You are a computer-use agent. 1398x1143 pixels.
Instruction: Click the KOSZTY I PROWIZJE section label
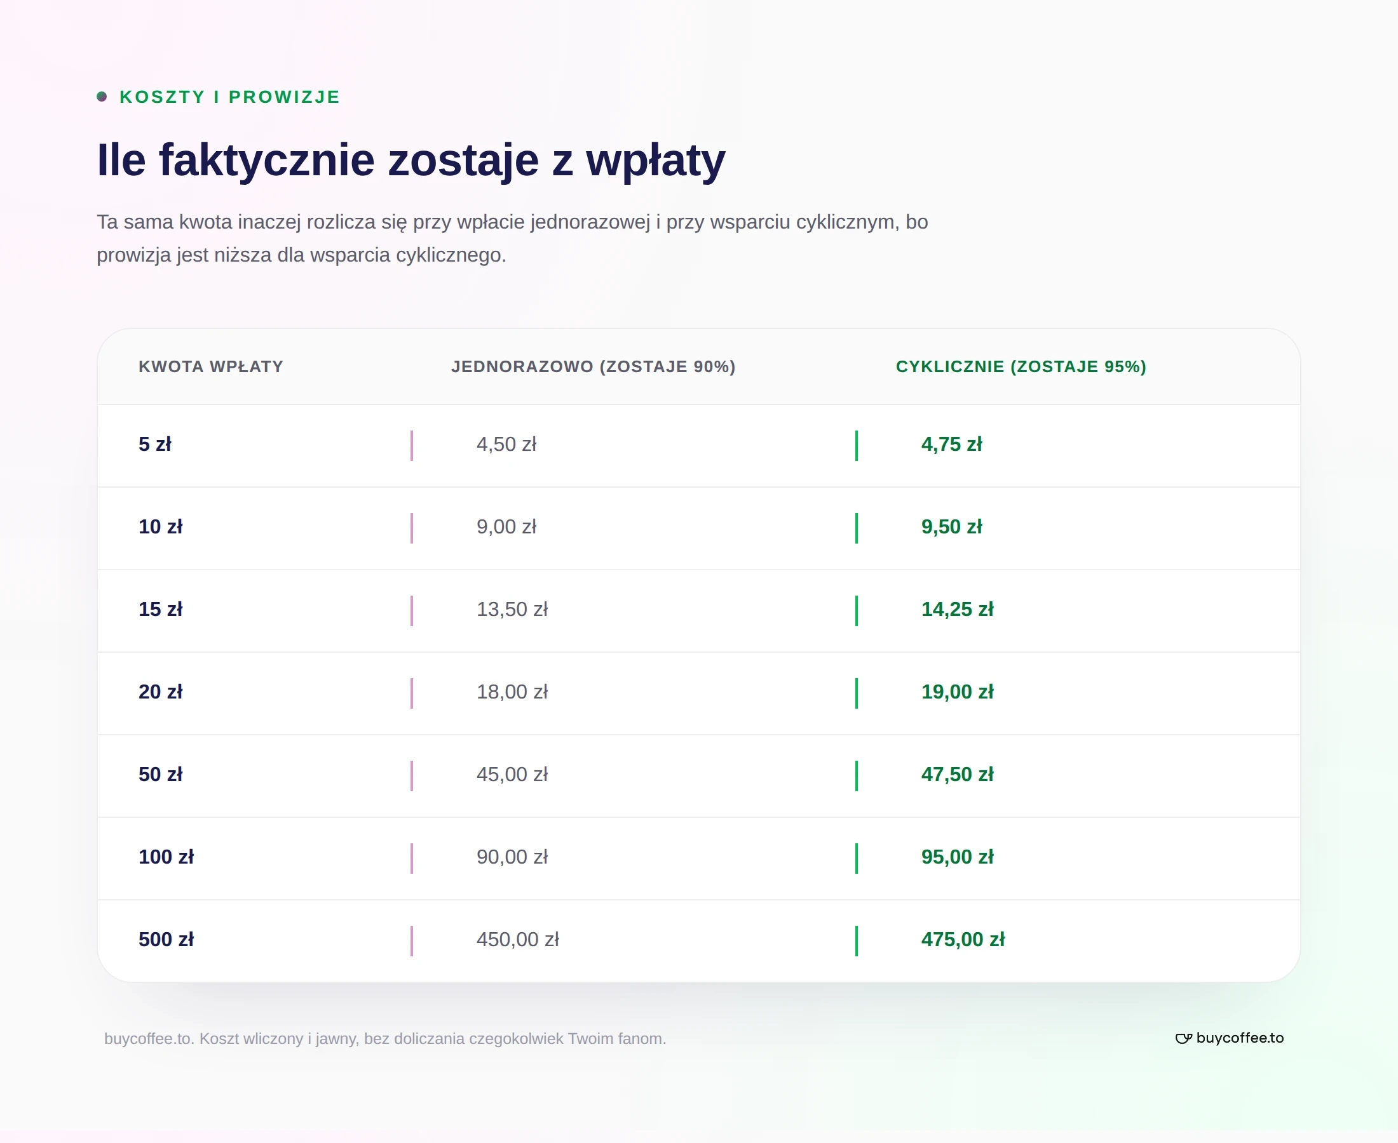[229, 97]
